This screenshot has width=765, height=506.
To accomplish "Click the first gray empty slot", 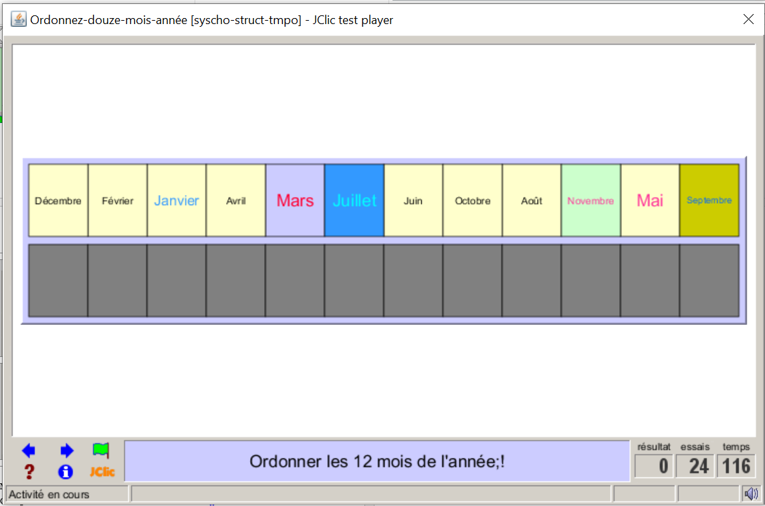I will click(58, 280).
